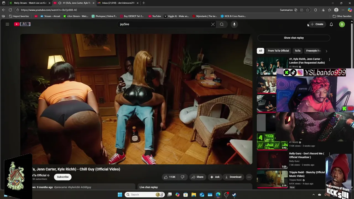This screenshot has height=199, width=354.
Task: Run search with the magnifier button
Action: tap(222, 24)
